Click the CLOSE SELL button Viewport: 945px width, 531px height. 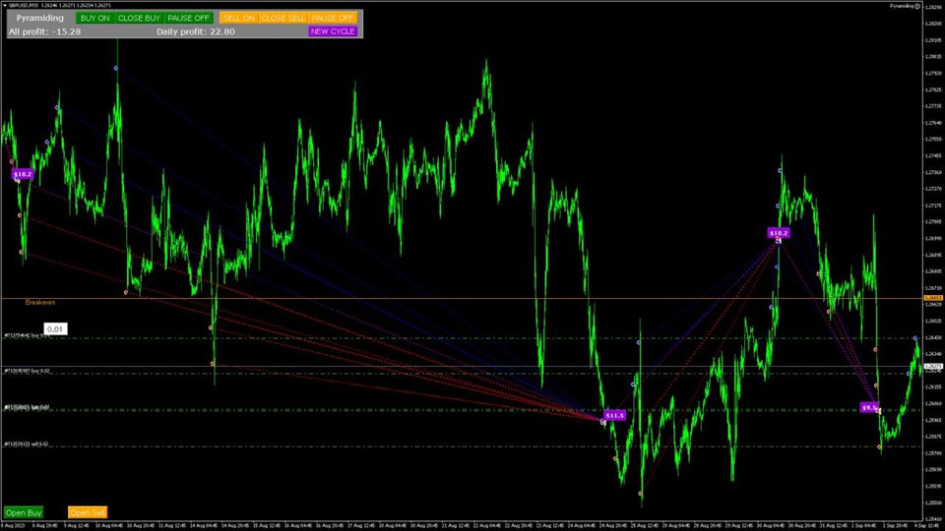pos(283,18)
